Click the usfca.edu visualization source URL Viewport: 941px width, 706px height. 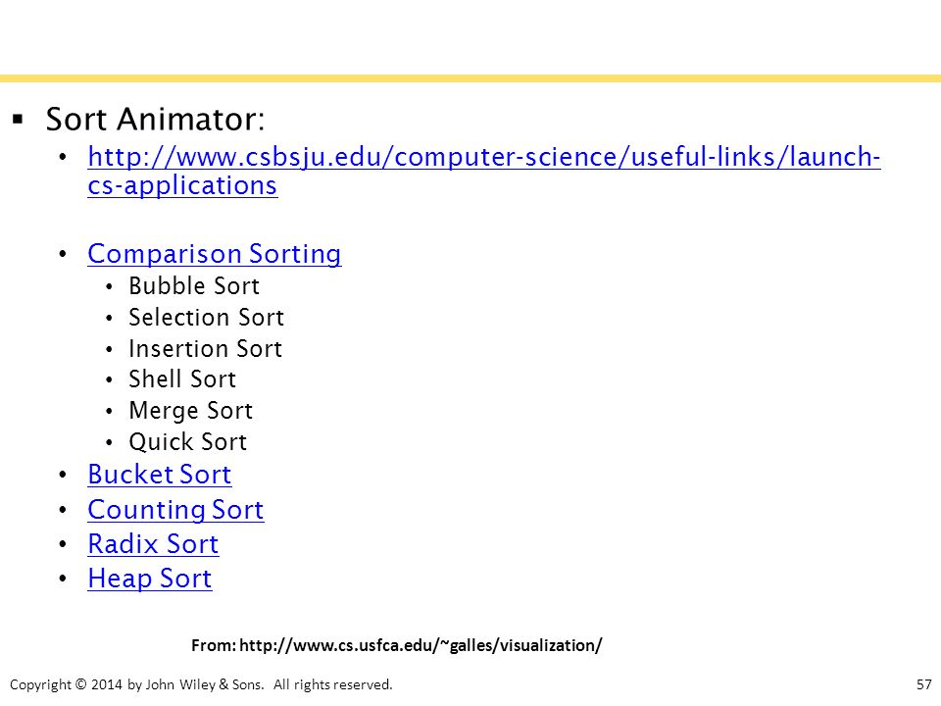(421, 645)
